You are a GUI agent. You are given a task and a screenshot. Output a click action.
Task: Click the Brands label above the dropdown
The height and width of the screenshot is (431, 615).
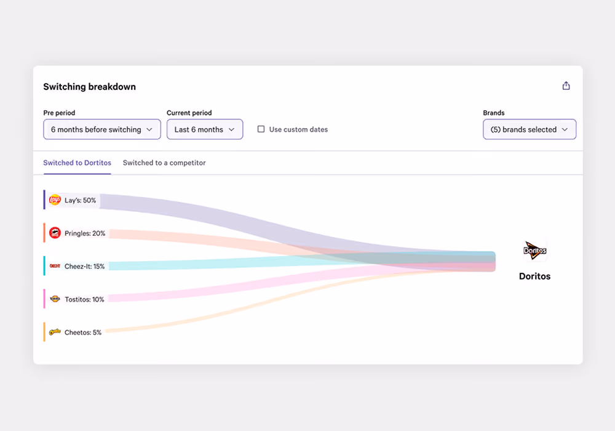[494, 113]
